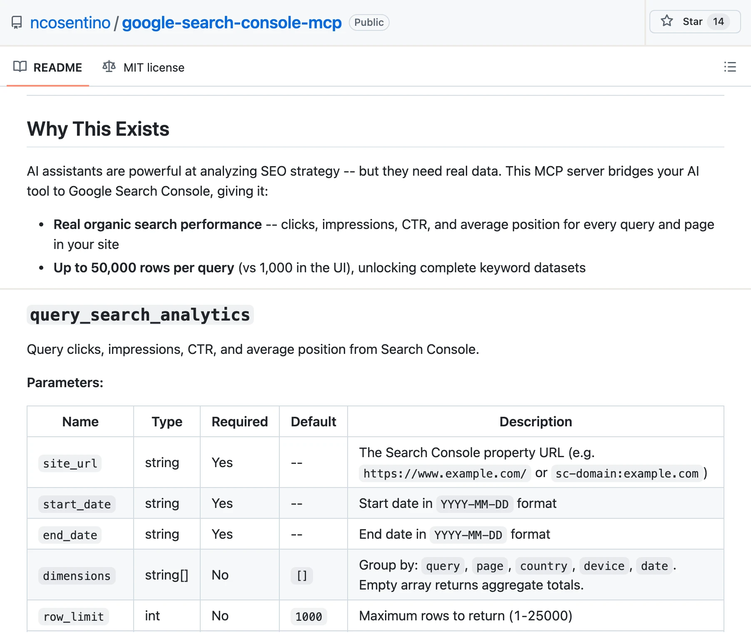Screen dimensions: 751x637
Task: Click the Required column header
Action: [x=240, y=422]
